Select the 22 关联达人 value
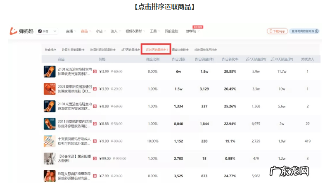The width and height of the screenshot is (325, 183). pyautogui.click(x=308, y=124)
